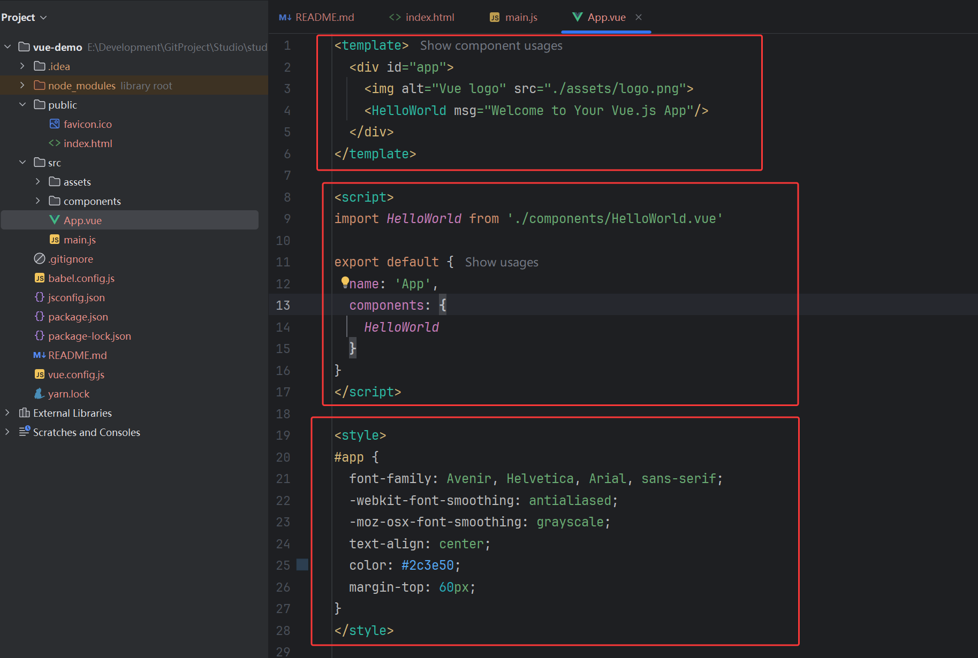Click the index.html file icon in tree

click(54, 143)
